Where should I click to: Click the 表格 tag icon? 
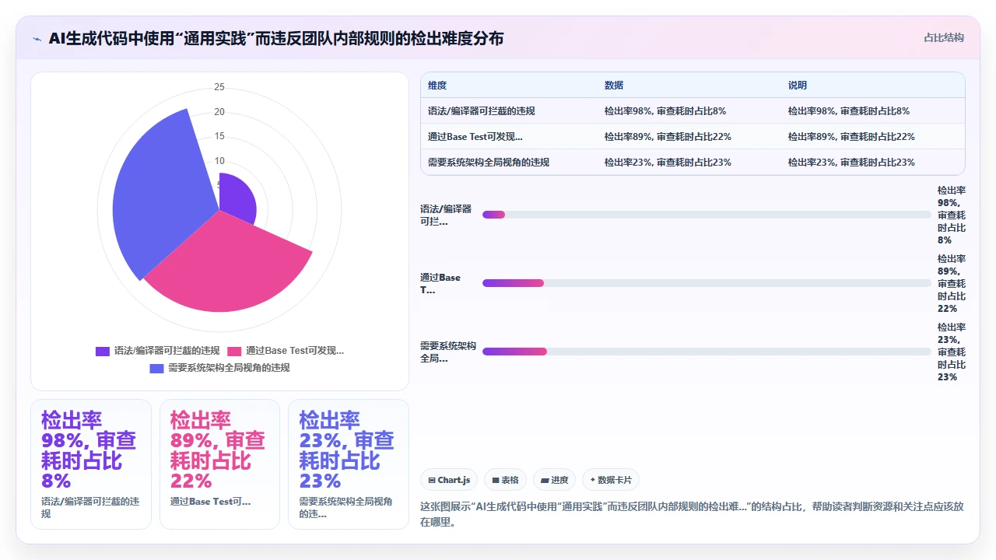(495, 481)
